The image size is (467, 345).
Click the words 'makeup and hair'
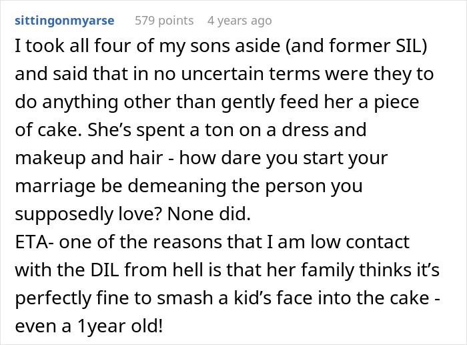click(x=89, y=158)
